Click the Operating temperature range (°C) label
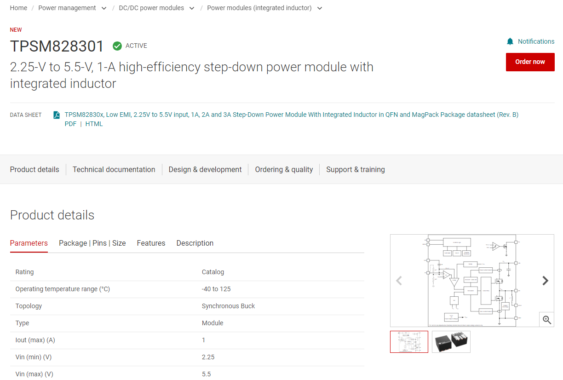Viewport: 563px width, 380px height. pyautogui.click(x=63, y=289)
